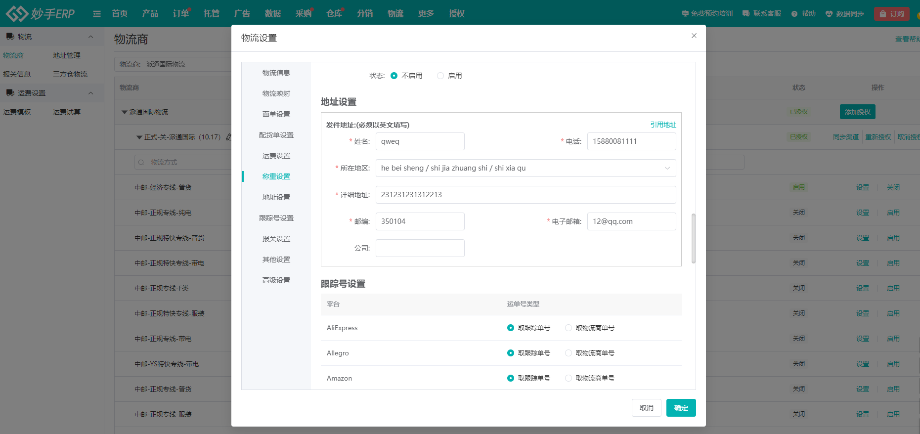
Task: Close the 物流设置 dialog with X
Action: (x=694, y=36)
